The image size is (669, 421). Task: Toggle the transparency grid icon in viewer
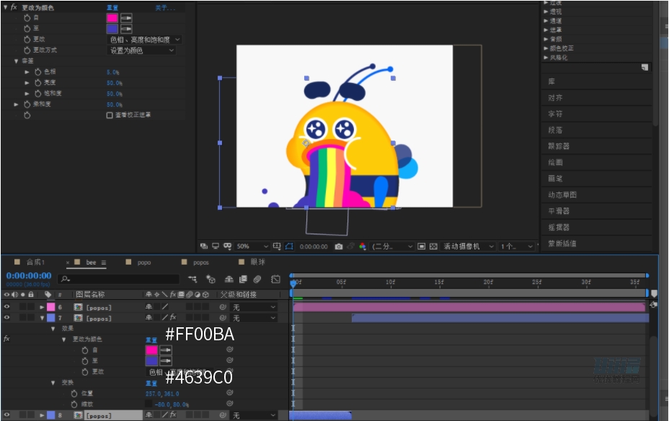coord(433,247)
